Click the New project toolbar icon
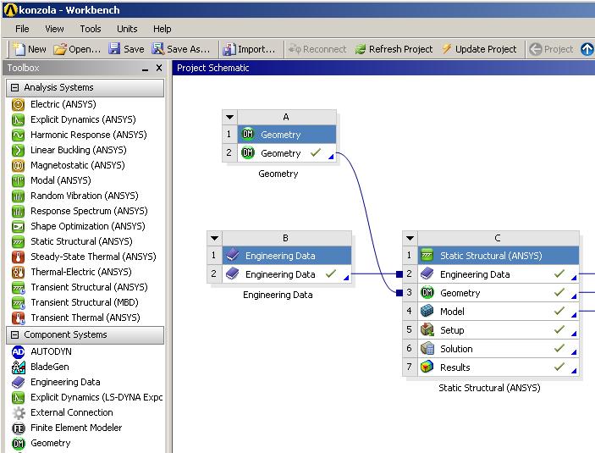The image size is (595, 453). point(19,49)
